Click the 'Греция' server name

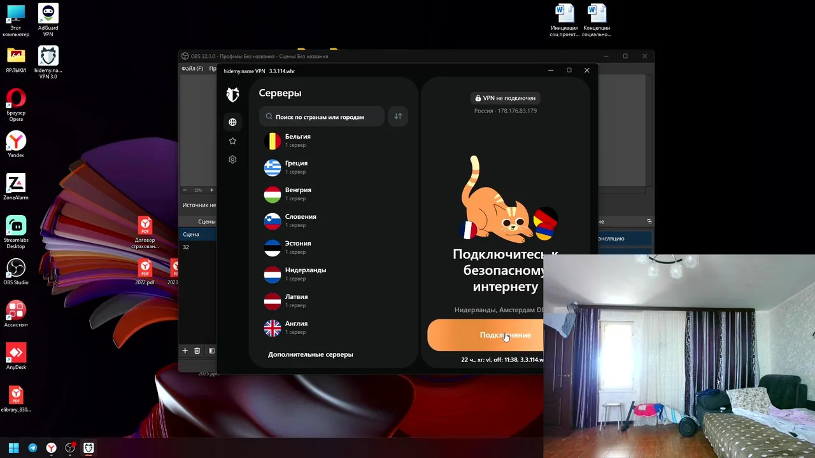(x=297, y=163)
